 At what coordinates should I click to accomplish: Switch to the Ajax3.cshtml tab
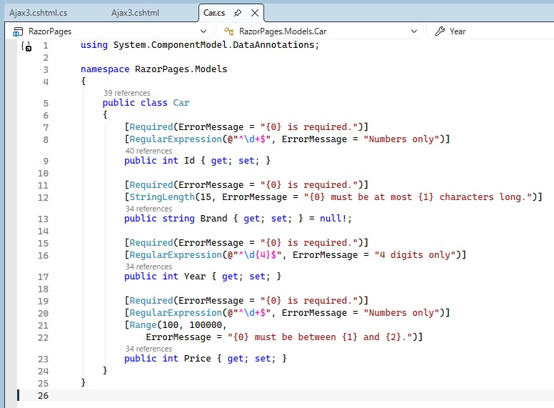click(x=135, y=13)
